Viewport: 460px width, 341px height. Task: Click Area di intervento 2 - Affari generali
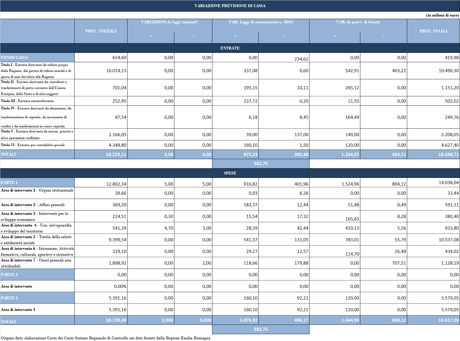pos(33,205)
